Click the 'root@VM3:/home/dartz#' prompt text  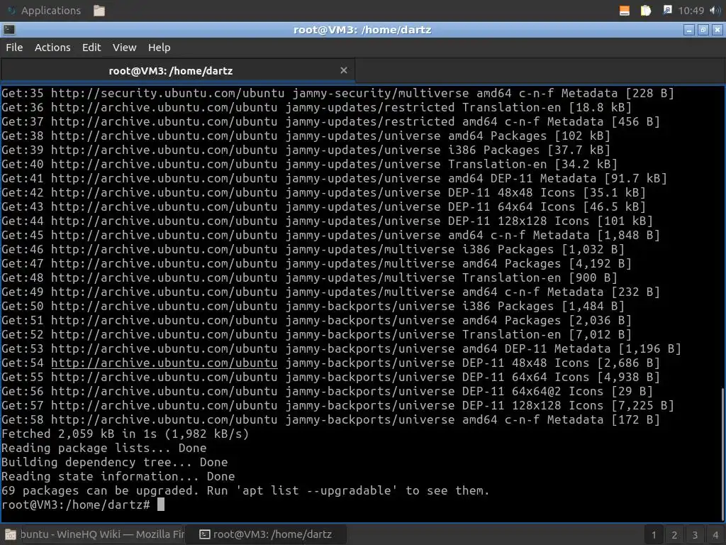(x=75, y=505)
